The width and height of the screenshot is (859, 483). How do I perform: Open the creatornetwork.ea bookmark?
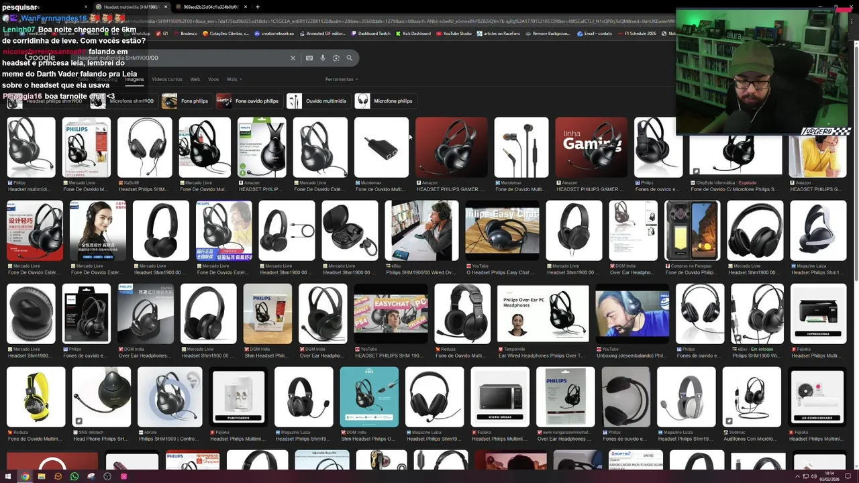[x=274, y=34]
